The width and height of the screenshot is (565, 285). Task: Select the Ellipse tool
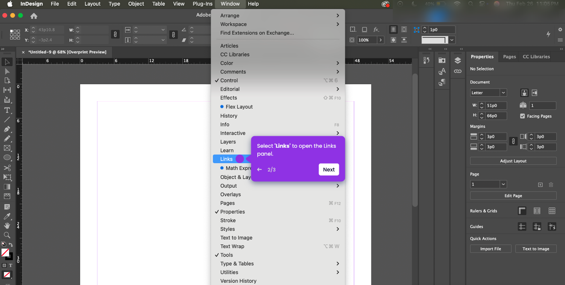[7, 158]
